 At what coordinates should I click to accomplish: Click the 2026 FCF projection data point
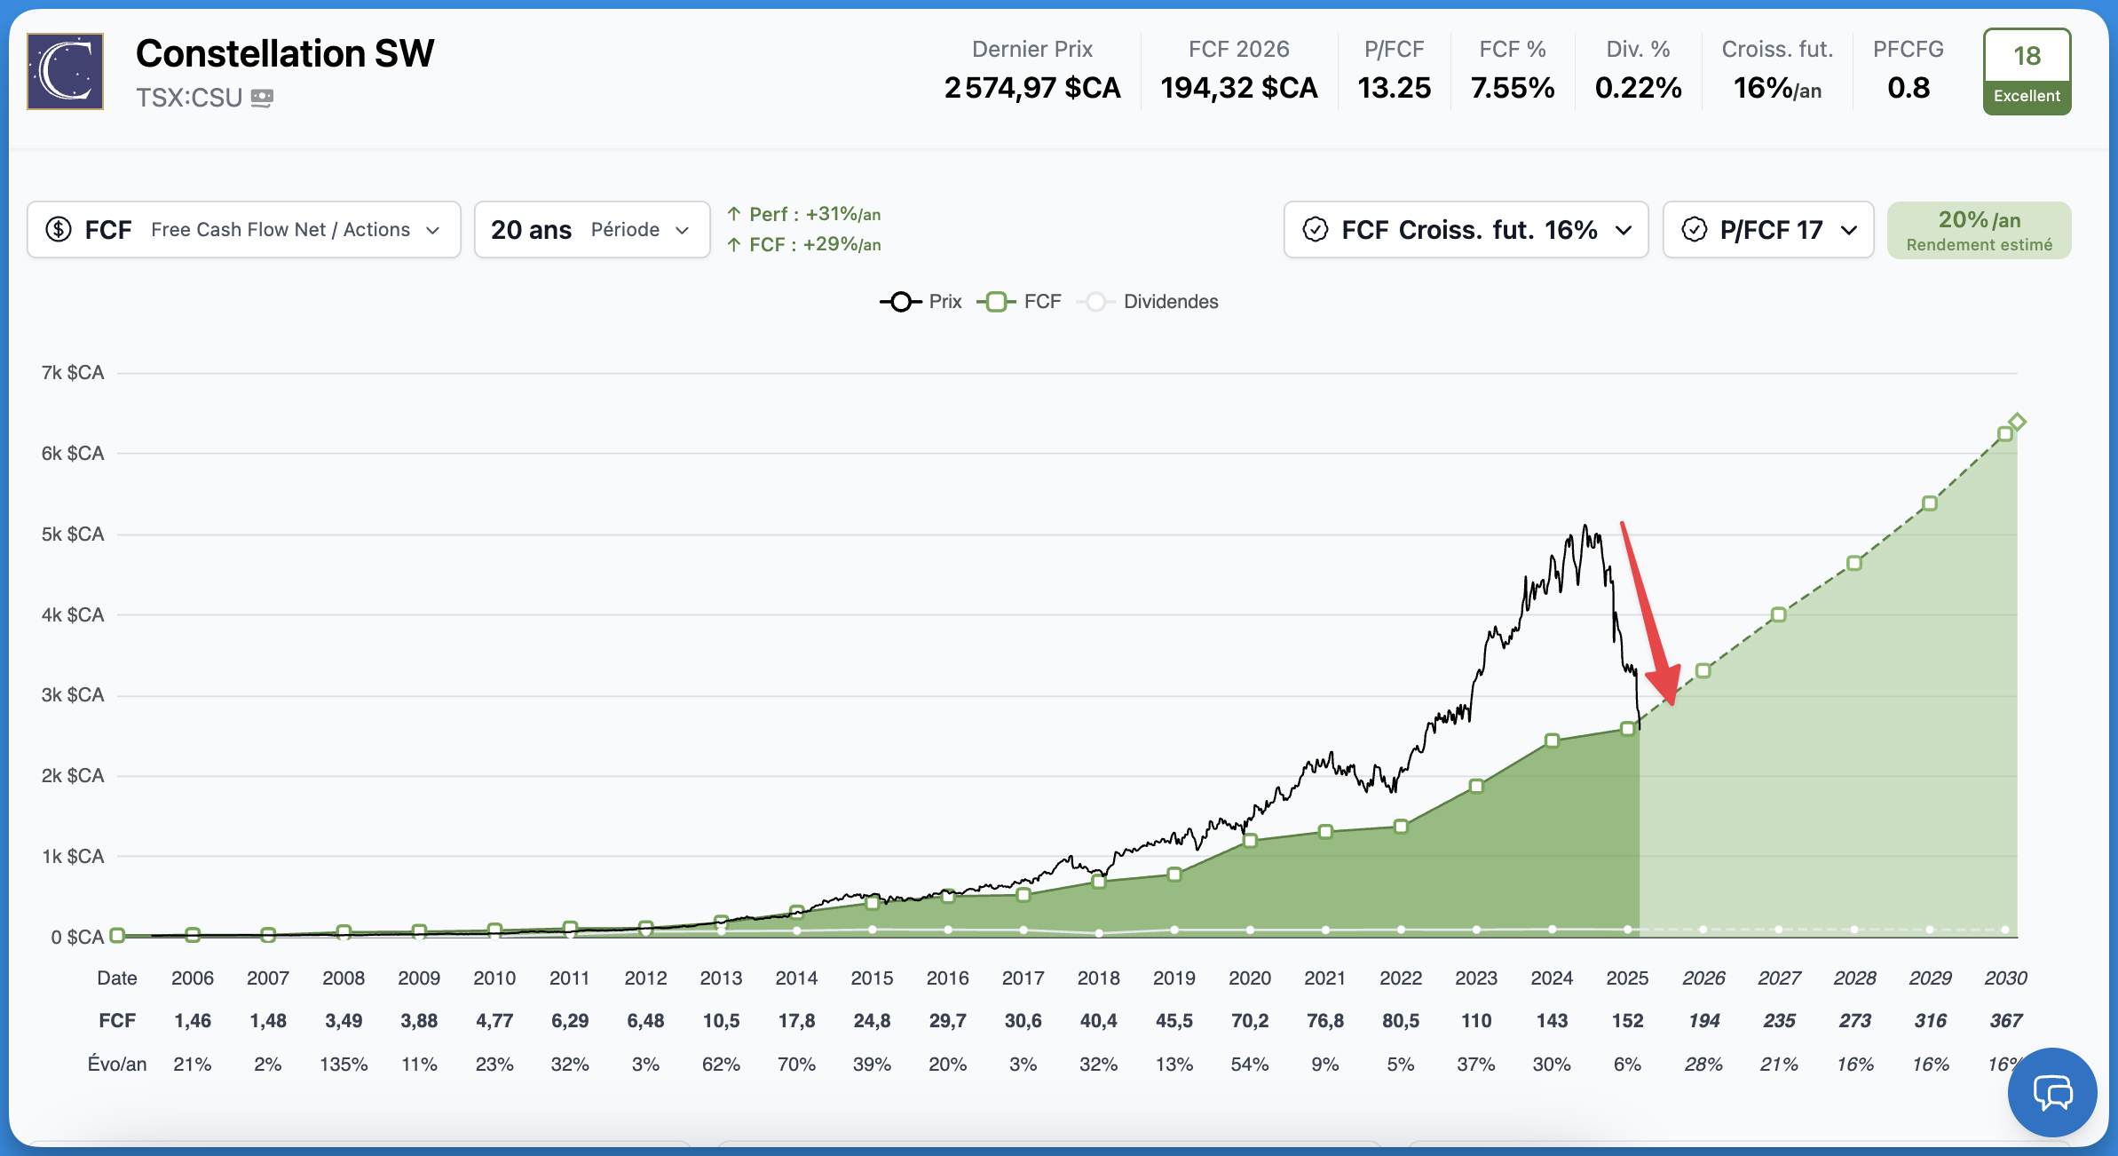coord(1703,671)
